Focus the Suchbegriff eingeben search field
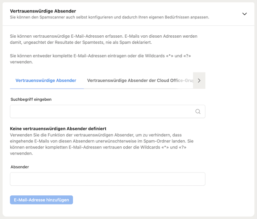This screenshot has height=219, width=257. [x=108, y=112]
